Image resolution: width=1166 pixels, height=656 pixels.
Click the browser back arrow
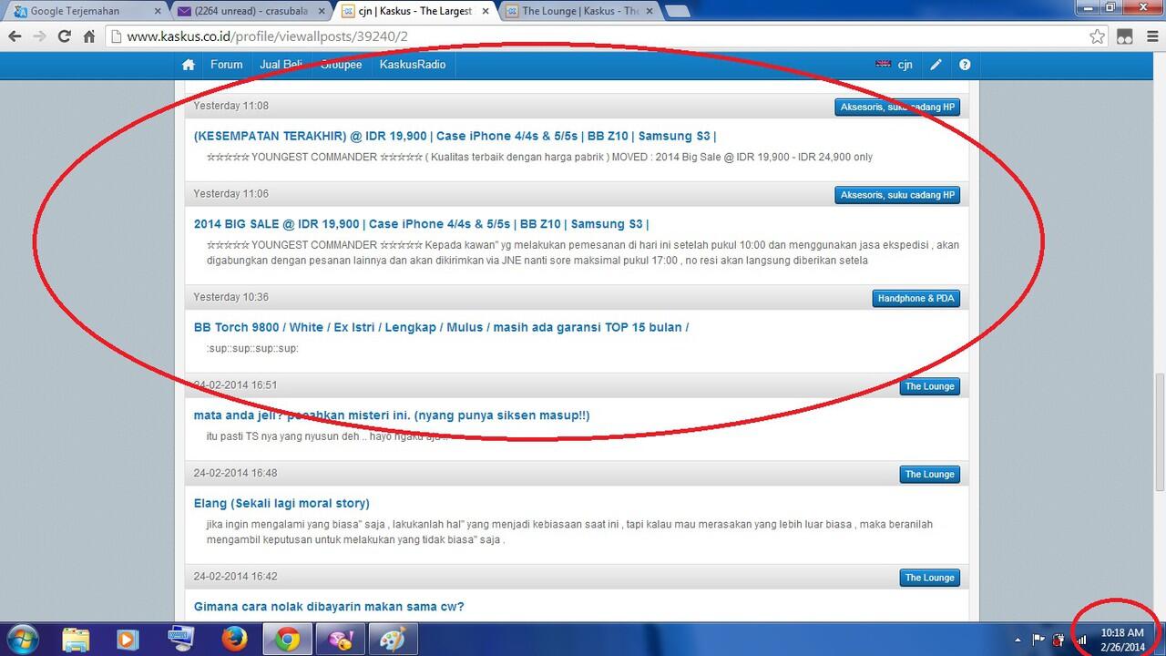[x=15, y=36]
